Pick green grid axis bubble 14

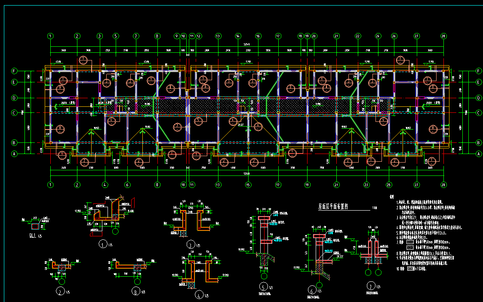(238, 36)
